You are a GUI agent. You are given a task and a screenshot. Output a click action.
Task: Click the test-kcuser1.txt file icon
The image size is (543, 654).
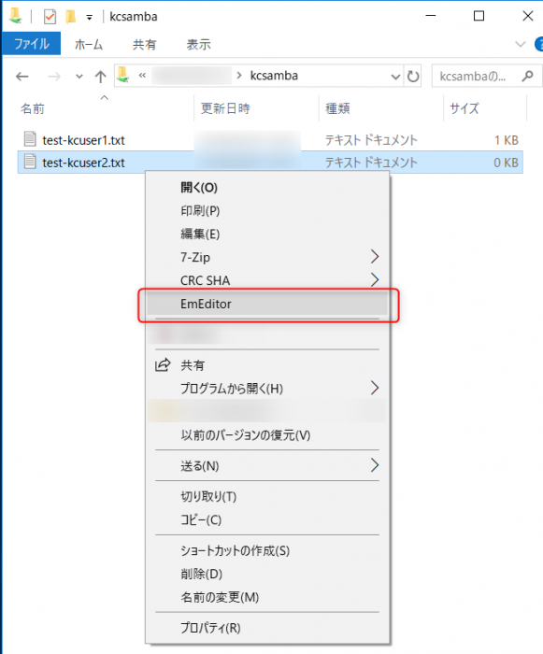click(x=30, y=139)
